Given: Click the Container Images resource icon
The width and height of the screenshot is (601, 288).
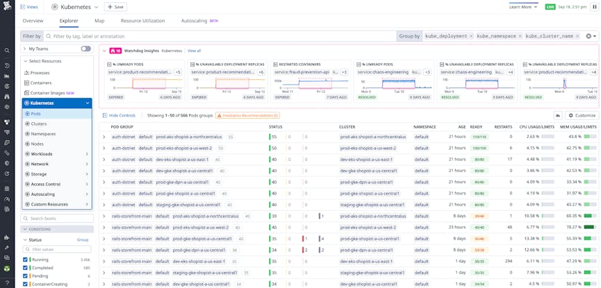Looking at the screenshot, I should pos(26,93).
